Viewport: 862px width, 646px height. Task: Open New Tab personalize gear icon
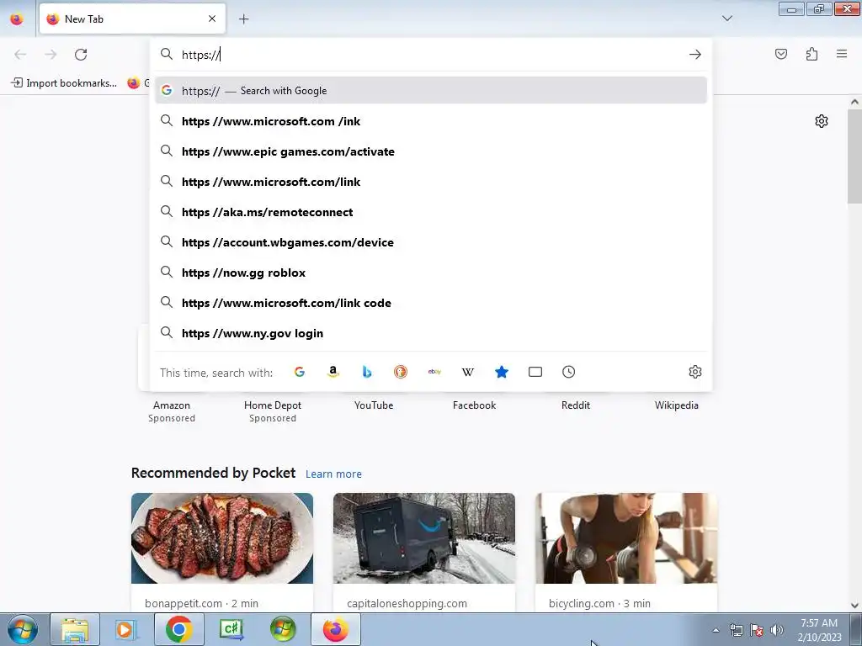pos(822,121)
